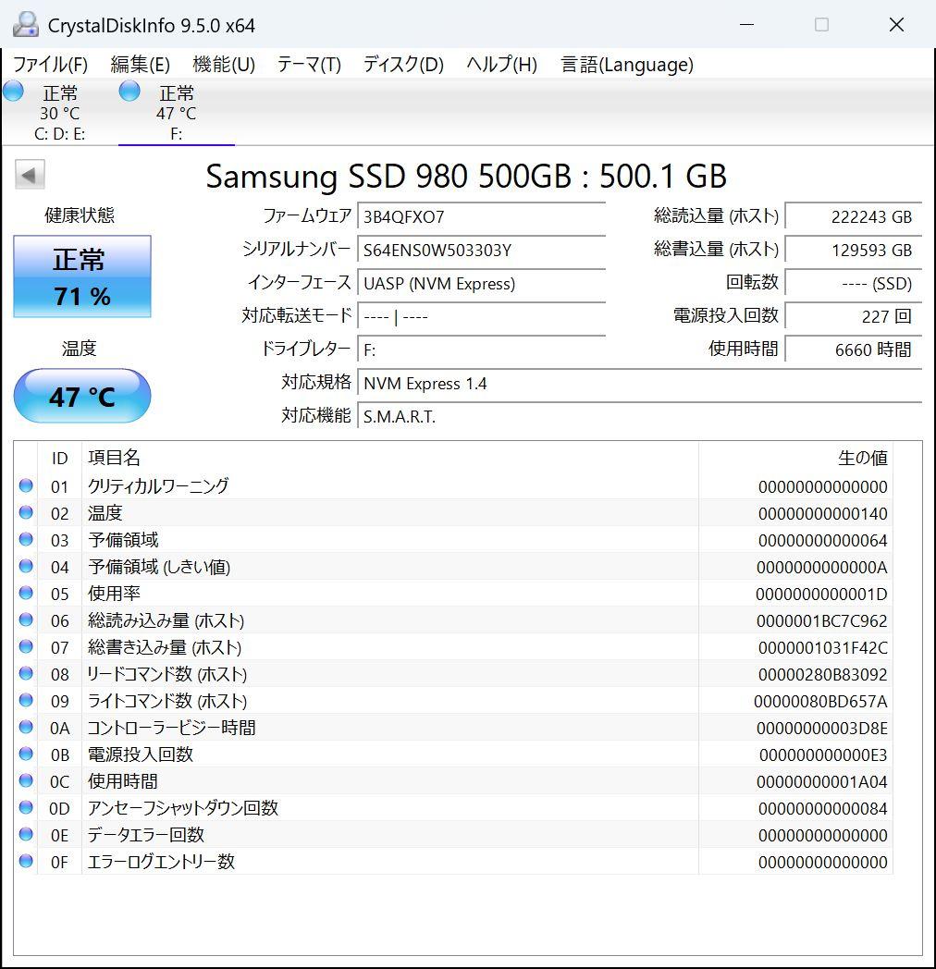Click status dot for データエラー回数 row
The image size is (936, 969).
click(x=26, y=834)
